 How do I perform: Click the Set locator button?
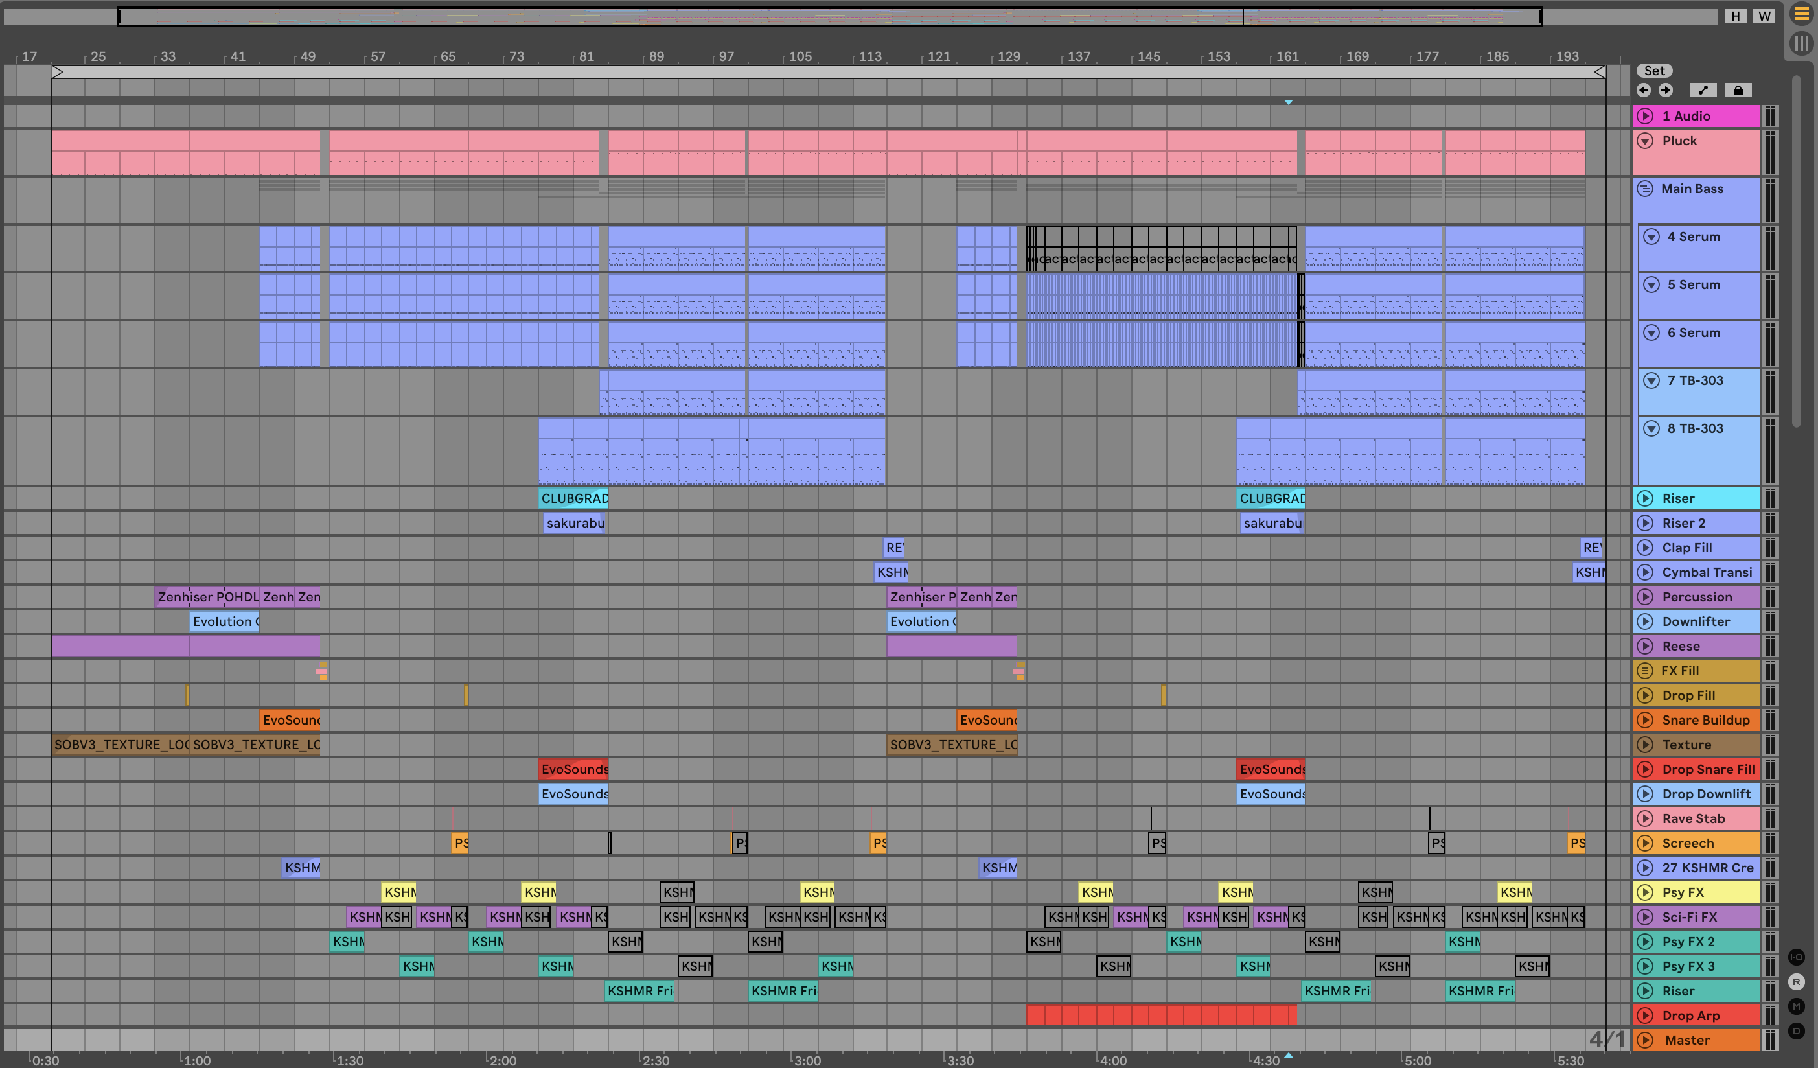pos(1654,71)
